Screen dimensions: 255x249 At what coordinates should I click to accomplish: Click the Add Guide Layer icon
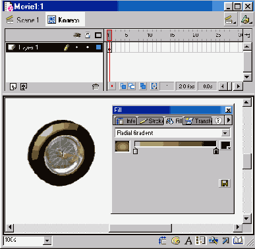(24, 87)
